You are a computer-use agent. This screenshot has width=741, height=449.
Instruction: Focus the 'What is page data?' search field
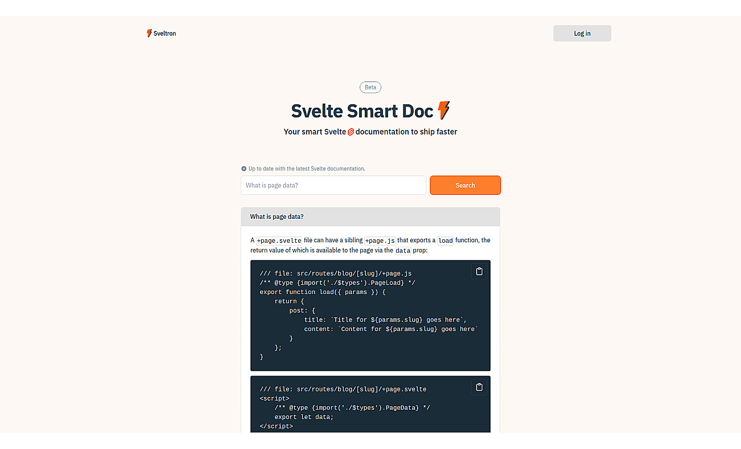point(333,185)
